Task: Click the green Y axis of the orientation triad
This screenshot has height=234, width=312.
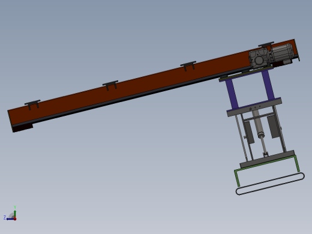Action: 15,214
